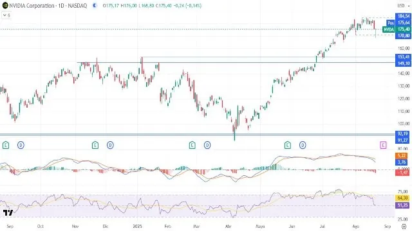Click the Abr label on the date axis

229,227
